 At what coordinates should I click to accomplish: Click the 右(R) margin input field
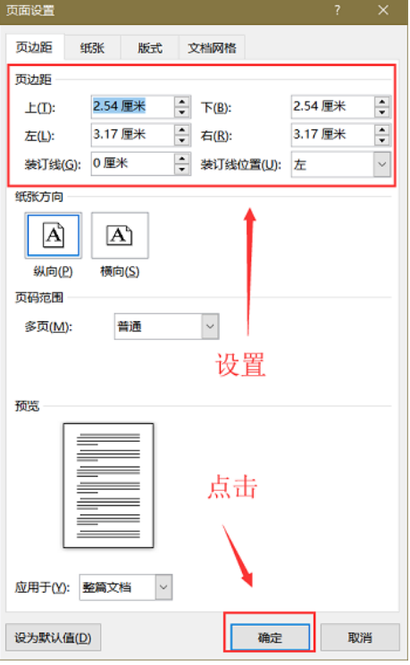333,135
